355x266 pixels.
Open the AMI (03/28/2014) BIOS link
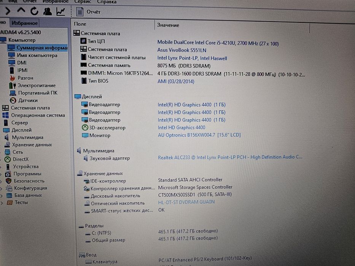click(x=176, y=81)
